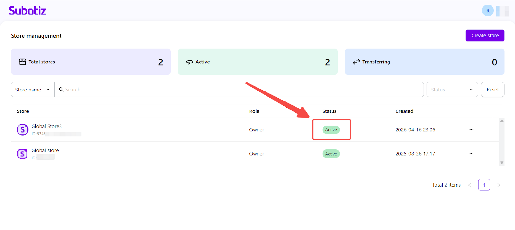
Task: Select page 1 in pagination
Action: (x=484, y=185)
